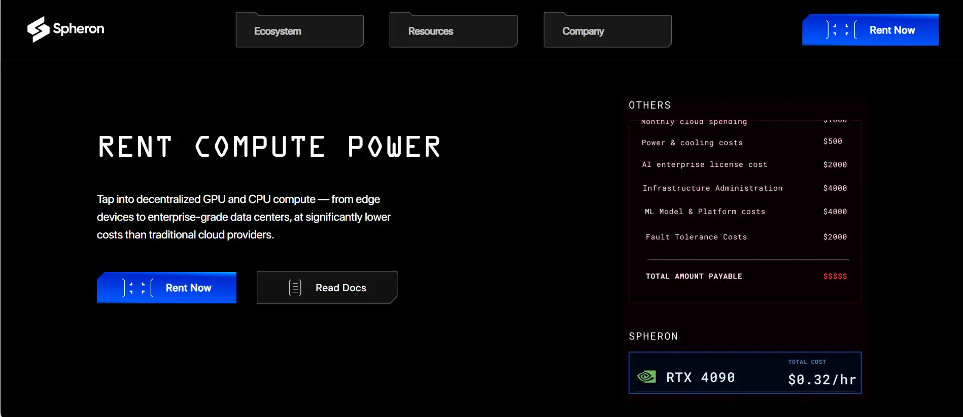Click the bracket icon in header Rent Now

pyautogui.click(x=841, y=30)
